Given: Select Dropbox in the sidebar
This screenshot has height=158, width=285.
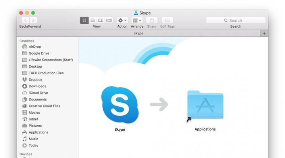Looking at the screenshot, I should coord(32,79).
